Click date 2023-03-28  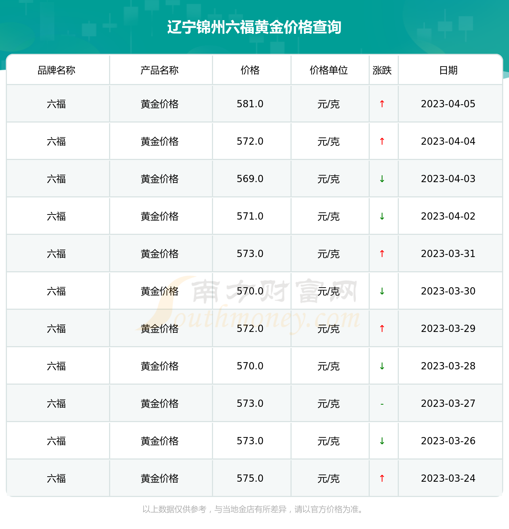click(x=448, y=366)
